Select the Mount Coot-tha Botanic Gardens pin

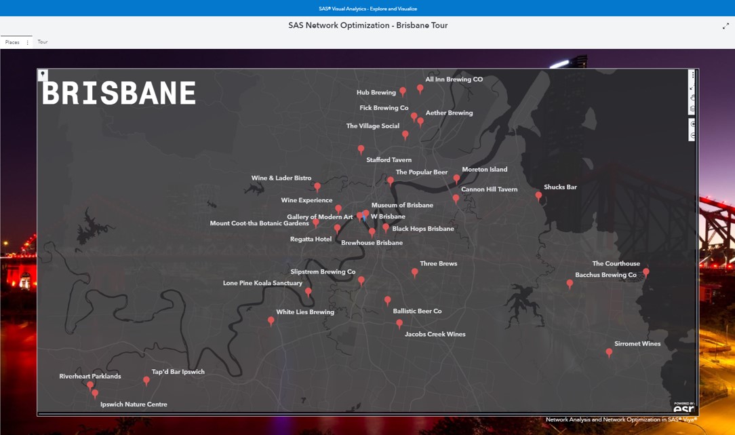pos(316,223)
